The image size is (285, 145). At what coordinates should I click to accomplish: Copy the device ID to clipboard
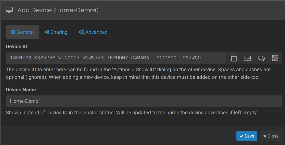click(x=233, y=58)
